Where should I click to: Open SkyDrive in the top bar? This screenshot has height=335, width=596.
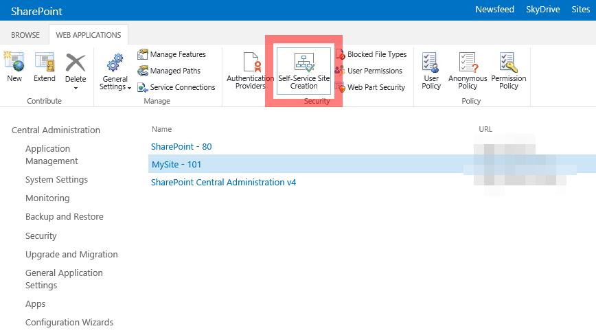tap(542, 10)
